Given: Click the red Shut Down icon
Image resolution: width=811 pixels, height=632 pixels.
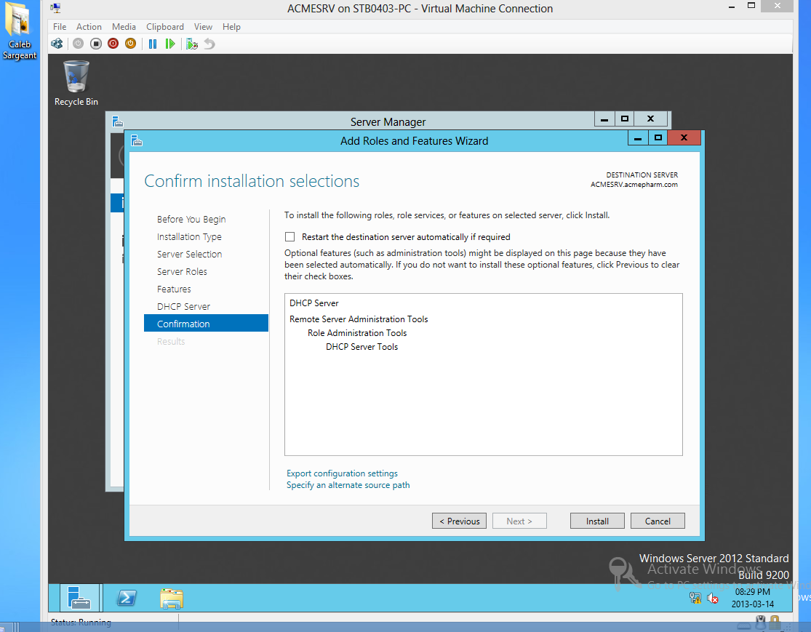Looking at the screenshot, I should coord(113,44).
